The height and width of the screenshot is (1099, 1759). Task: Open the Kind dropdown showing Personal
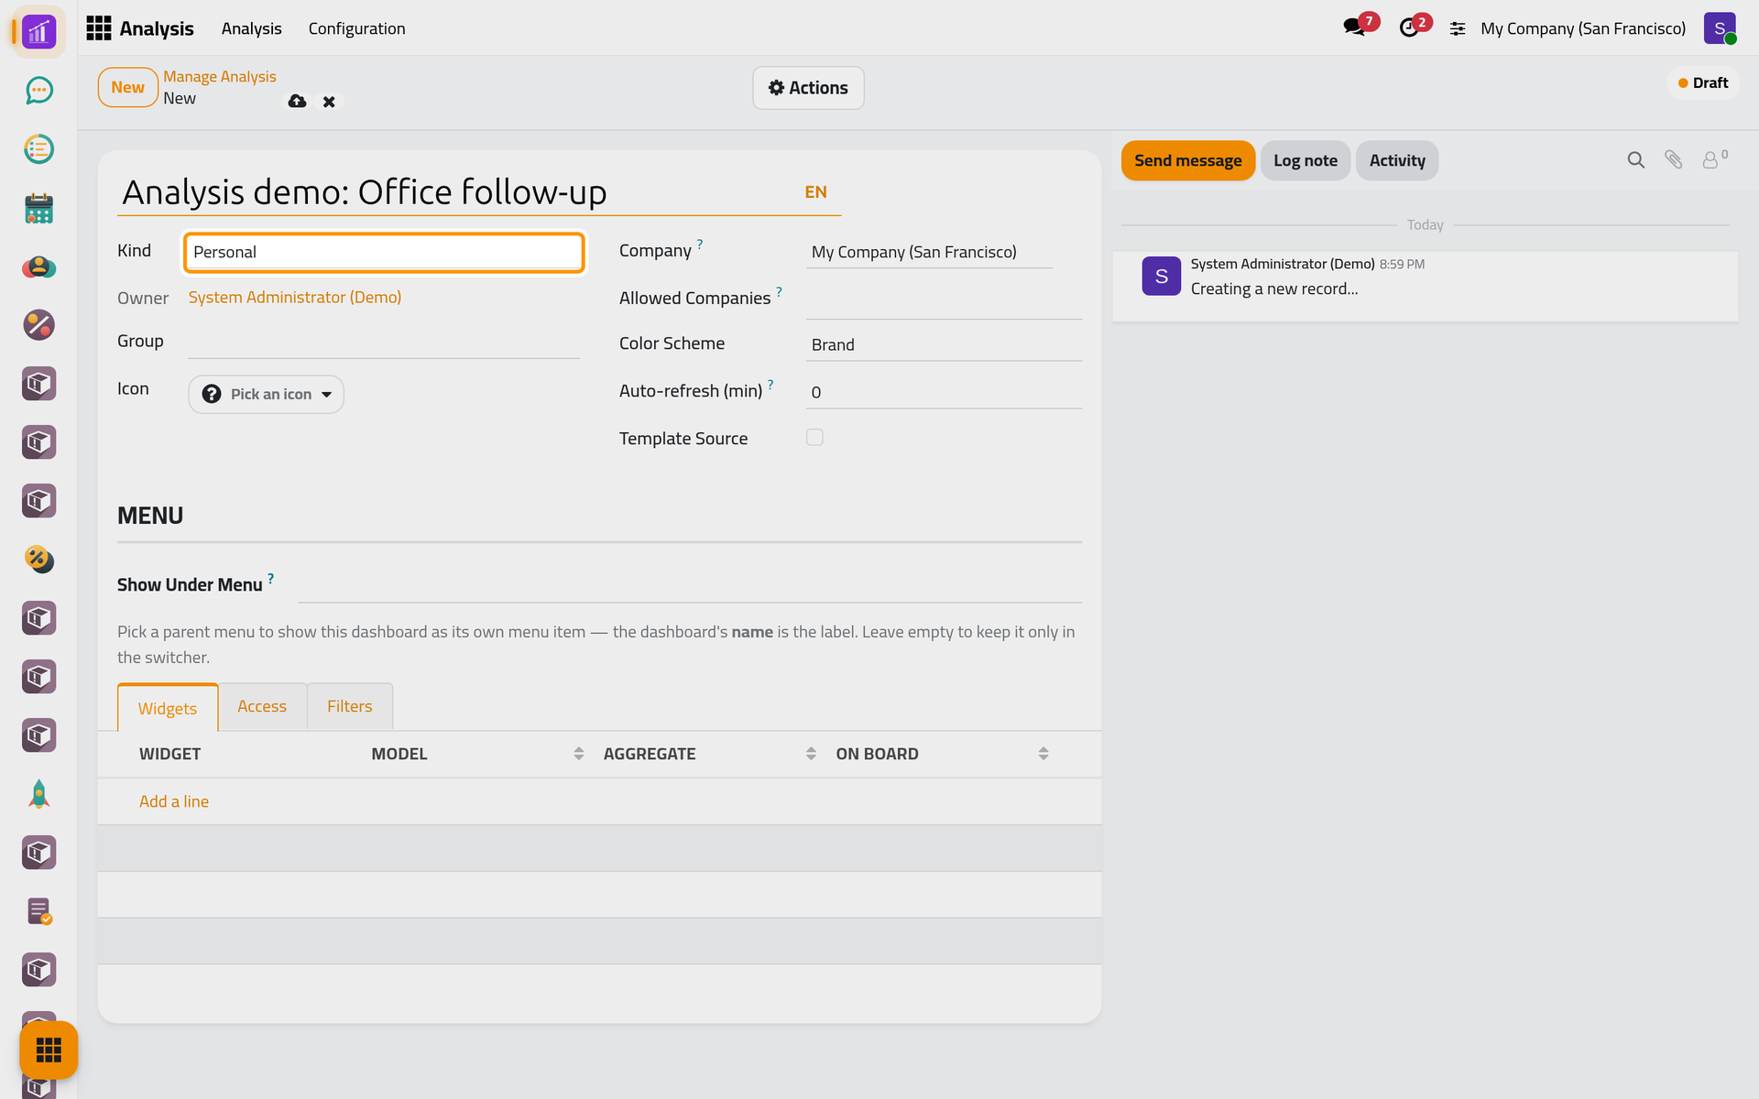click(x=384, y=252)
